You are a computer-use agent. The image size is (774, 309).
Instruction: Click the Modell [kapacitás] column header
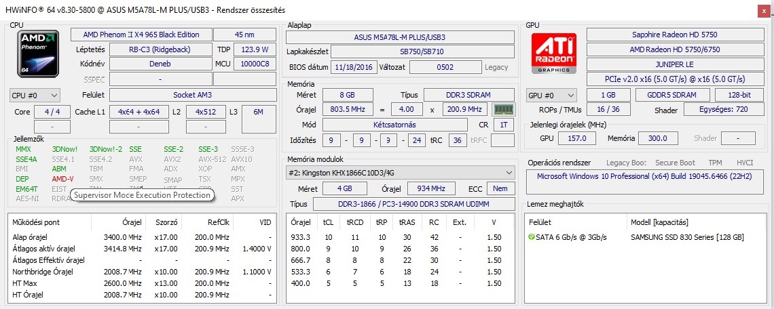tap(659, 222)
